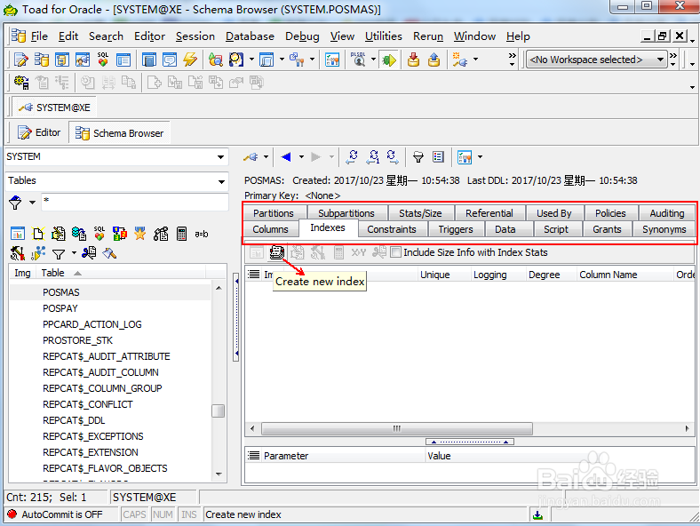
Task: Open the Editor icon in main toolbar
Action: coord(21,60)
